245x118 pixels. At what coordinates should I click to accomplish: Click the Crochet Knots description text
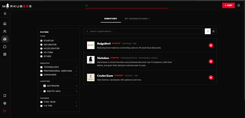119,80
